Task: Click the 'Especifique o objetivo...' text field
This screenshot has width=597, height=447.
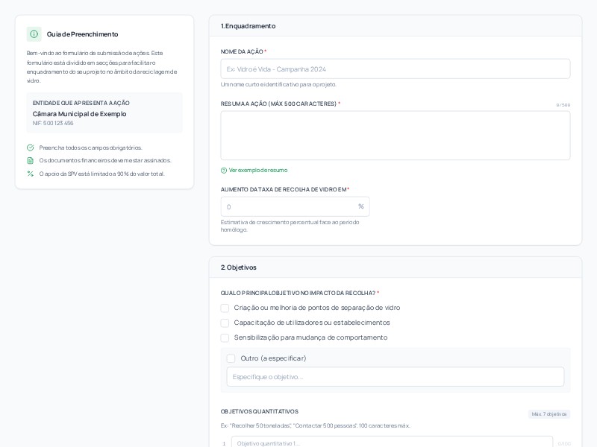Action: pyautogui.click(x=396, y=377)
